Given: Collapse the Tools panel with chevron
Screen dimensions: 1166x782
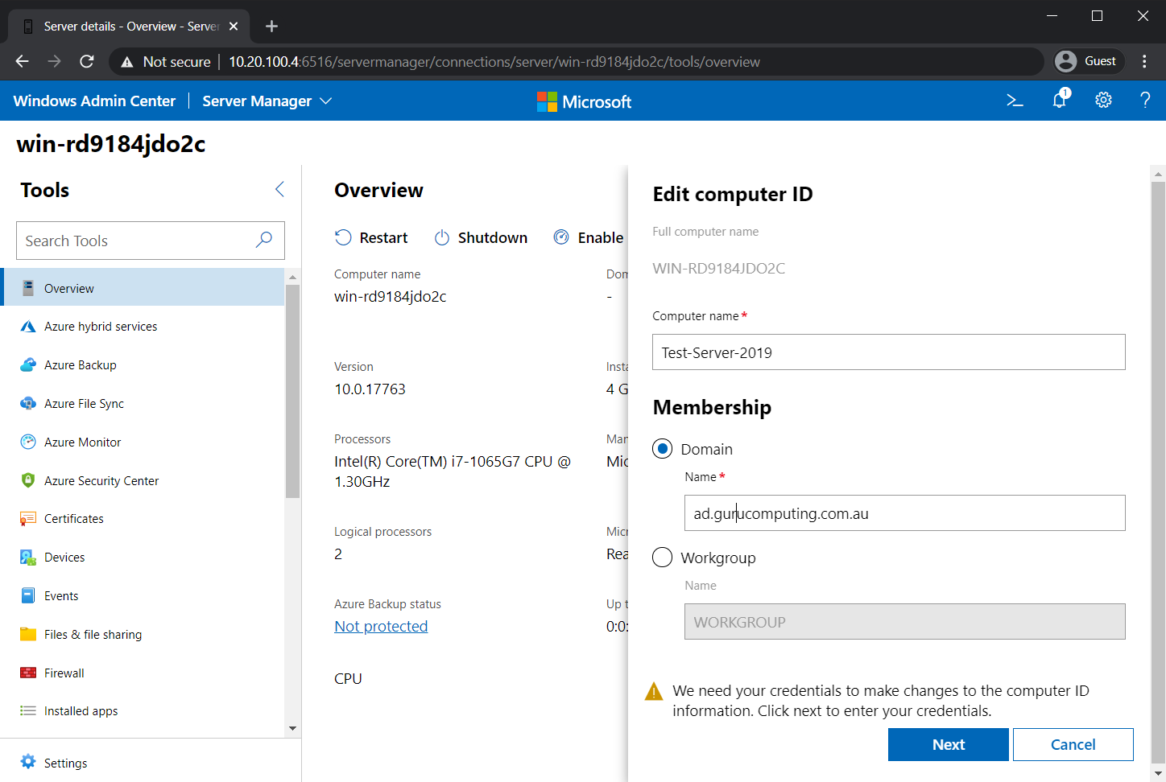Looking at the screenshot, I should 279,189.
